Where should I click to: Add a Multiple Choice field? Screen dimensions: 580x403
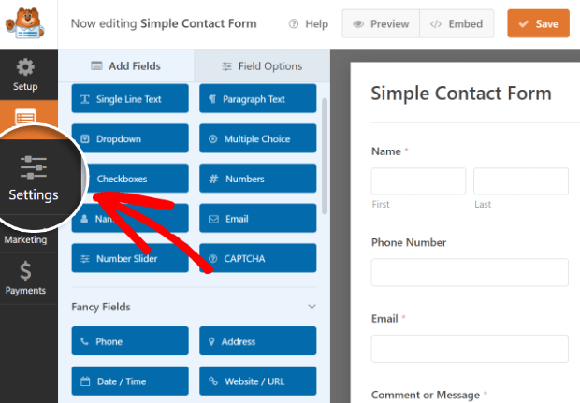click(x=257, y=139)
